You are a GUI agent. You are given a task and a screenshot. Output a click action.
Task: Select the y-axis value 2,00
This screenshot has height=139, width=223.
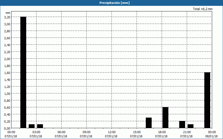tap(7, 59)
